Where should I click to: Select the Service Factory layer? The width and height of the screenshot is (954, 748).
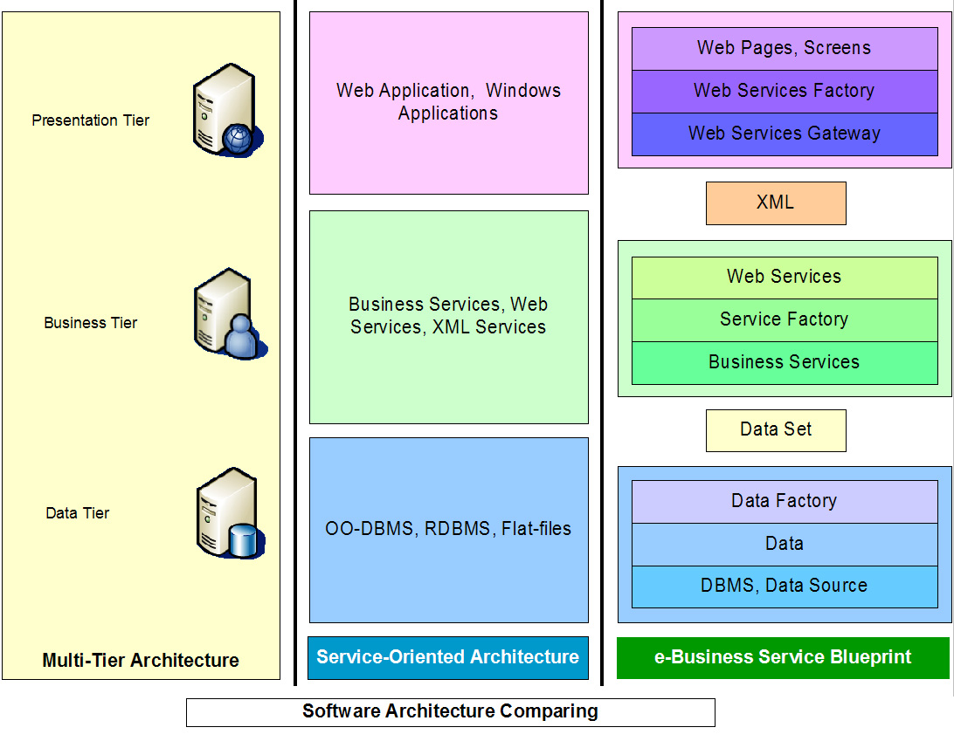[784, 319]
